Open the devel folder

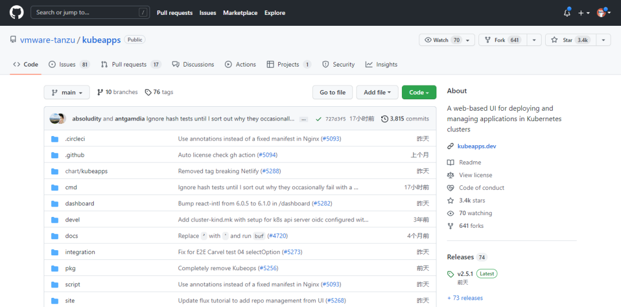click(x=72, y=220)
